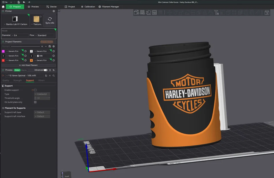Open the Bambu Lab X1 Carbon printer dropdown

click(x=15, y=21)
